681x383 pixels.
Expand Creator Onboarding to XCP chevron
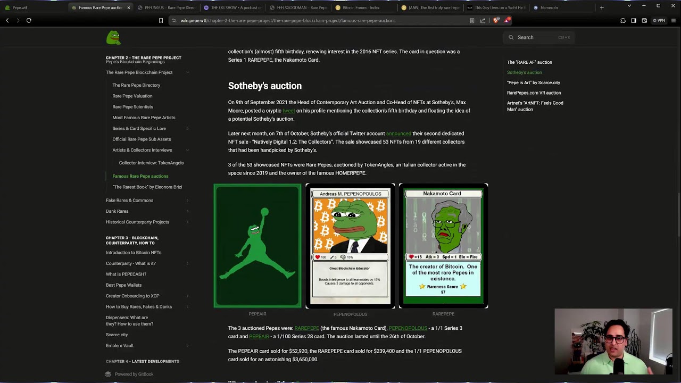[x=187, y=296]
